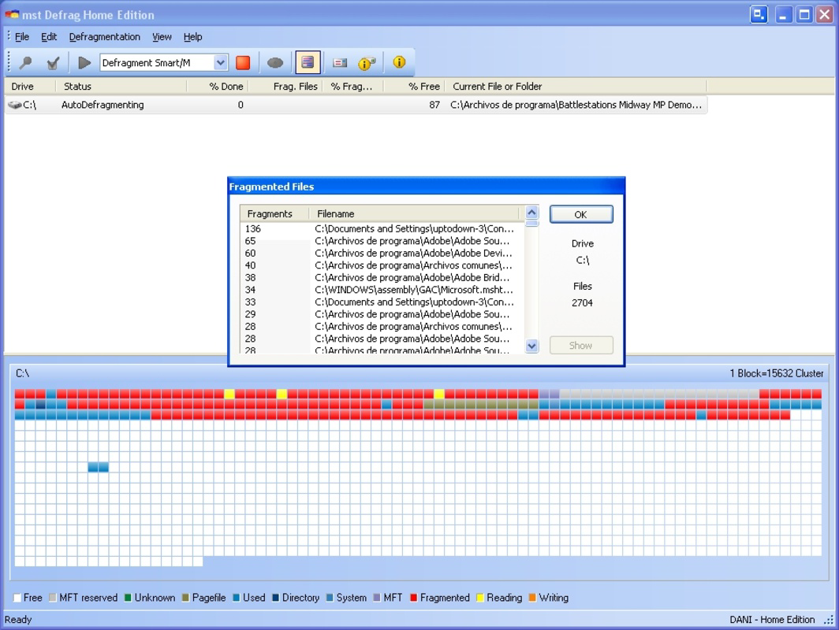Click the Status column header
This screenshot has height=630, width=839.
tap(121, 87)
